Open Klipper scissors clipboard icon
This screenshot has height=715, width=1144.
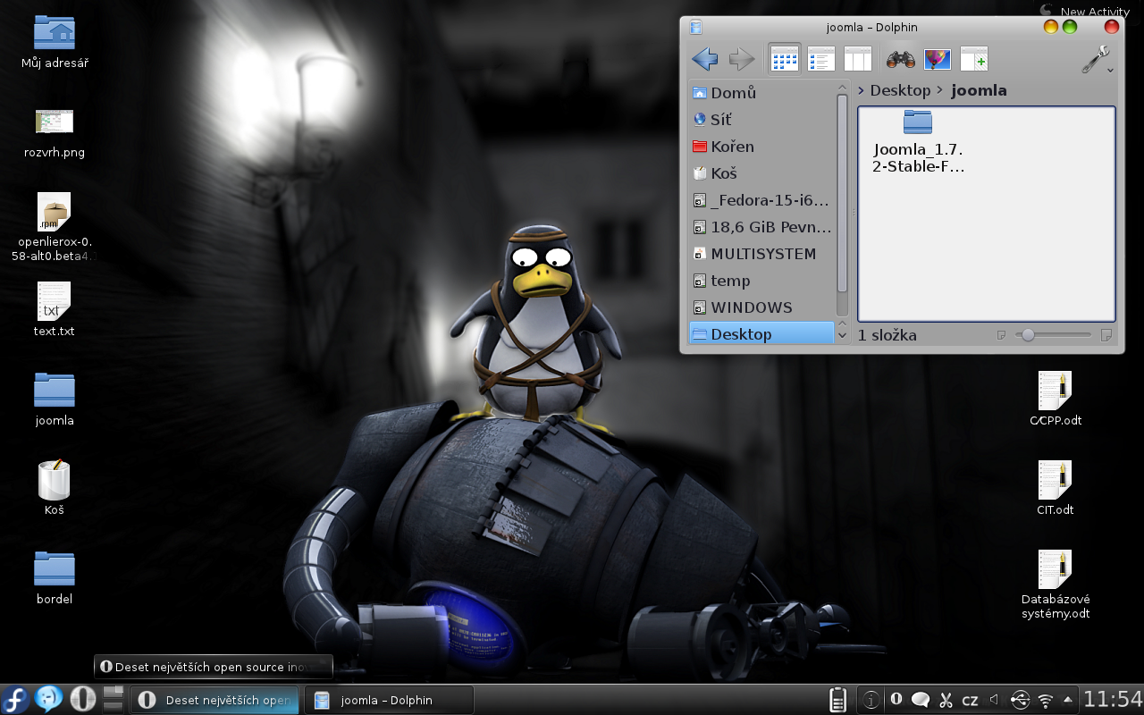[946, 700]
